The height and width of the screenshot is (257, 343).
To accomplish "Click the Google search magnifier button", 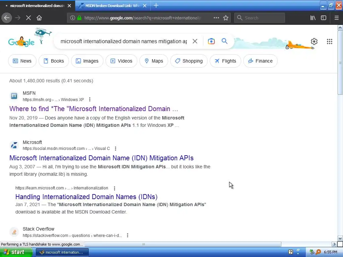I will (224, 41).
